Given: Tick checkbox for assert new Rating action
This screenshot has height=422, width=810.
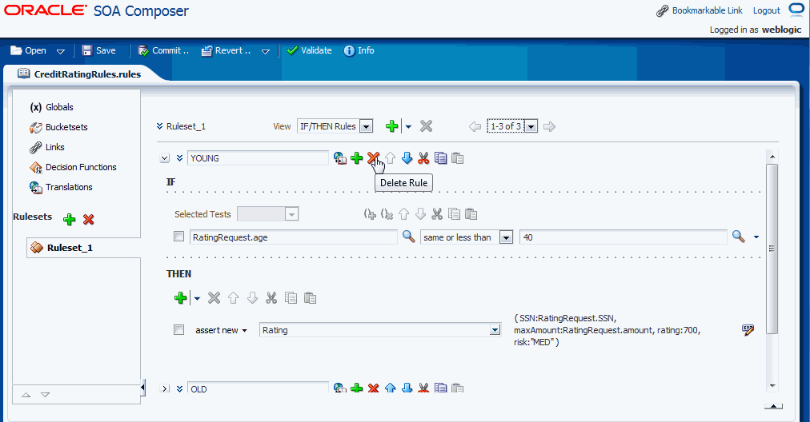Looking at the screenshot, I should 178,329.
